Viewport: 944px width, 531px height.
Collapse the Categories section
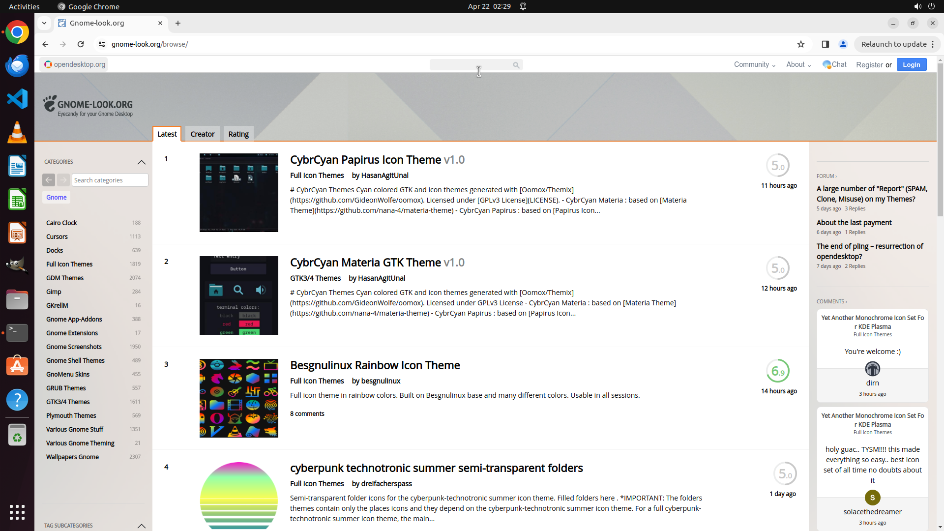[142, 162]
